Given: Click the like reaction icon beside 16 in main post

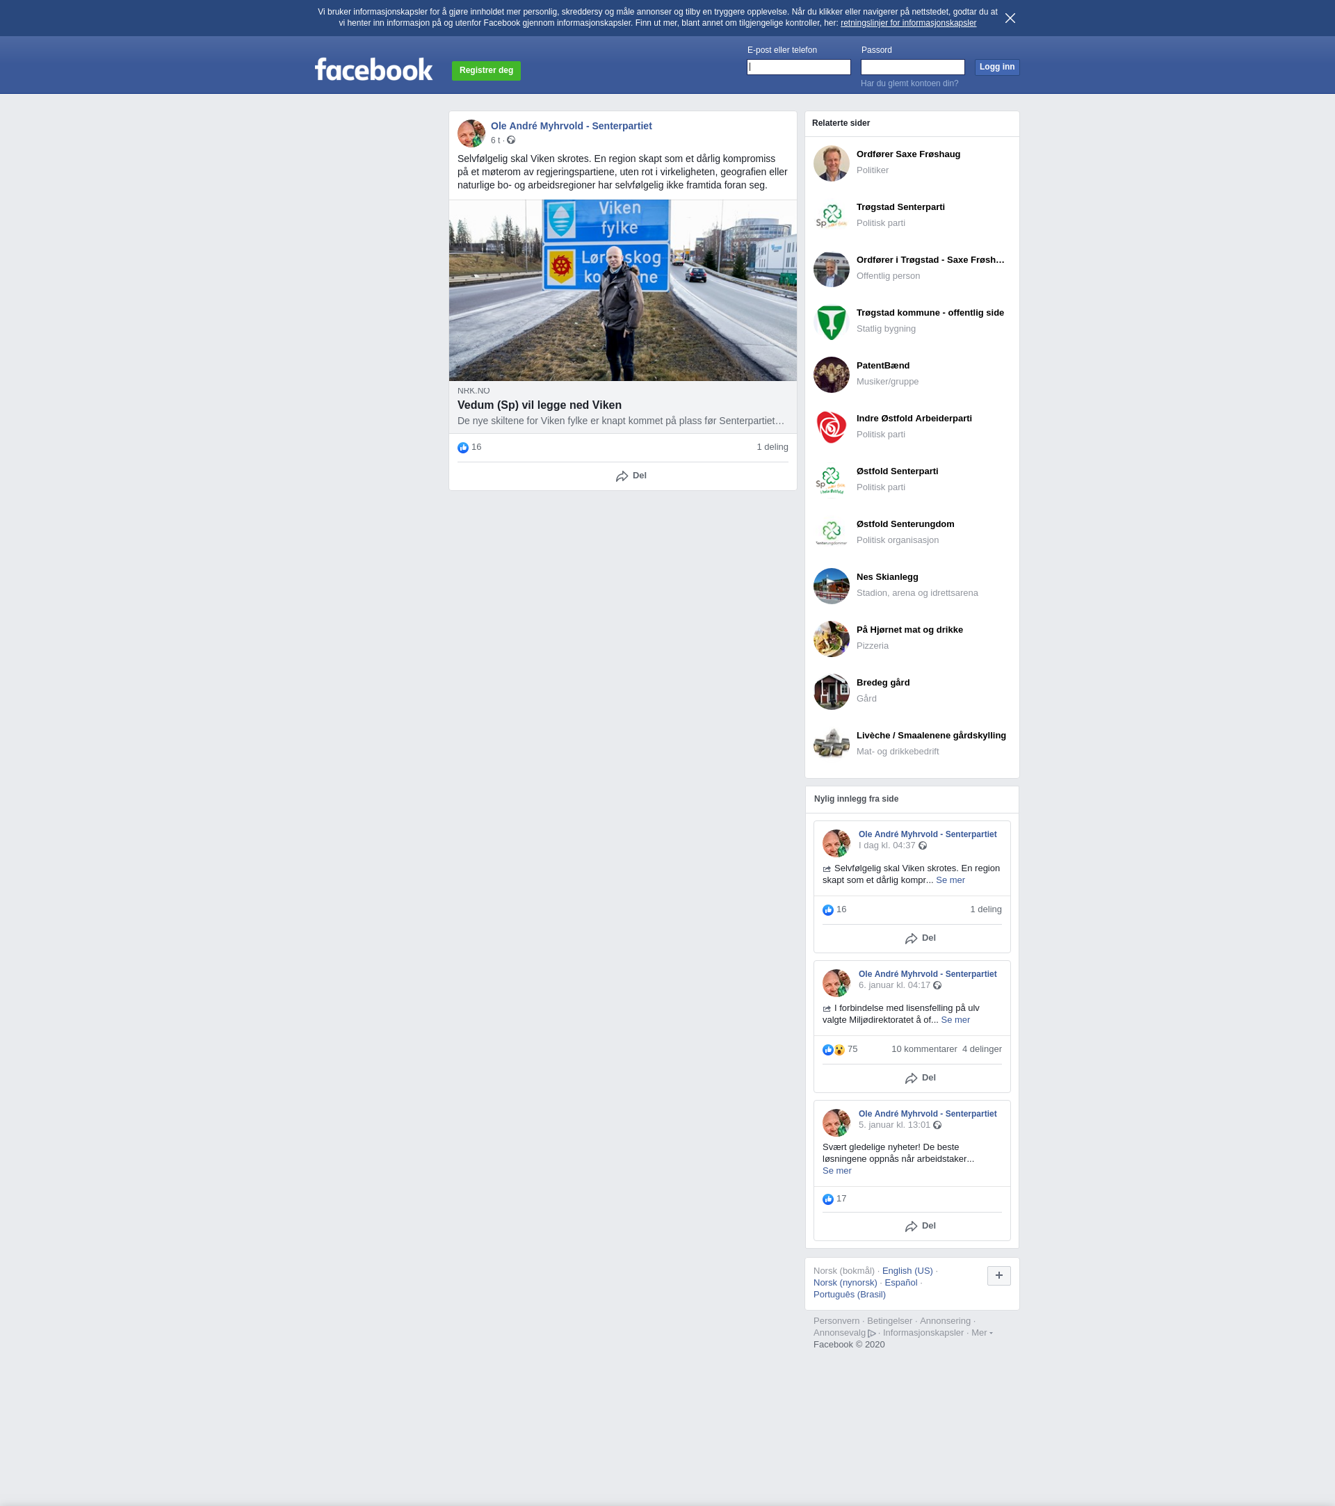Looking at the screenshot, I should [462, 447].
